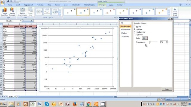Click the insert function fx icon
Viewport: 191px width, 107px height.
pyautogui.click(x=32, y=21)
